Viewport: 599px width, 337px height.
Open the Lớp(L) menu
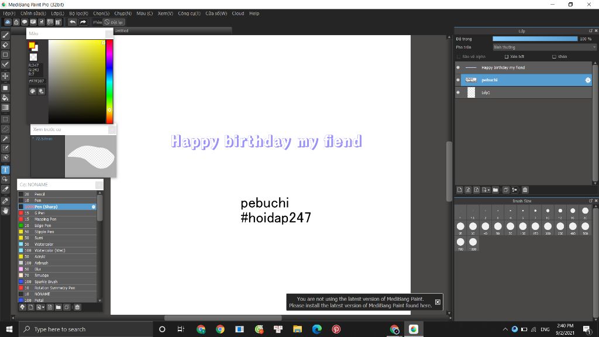[58, 13]
